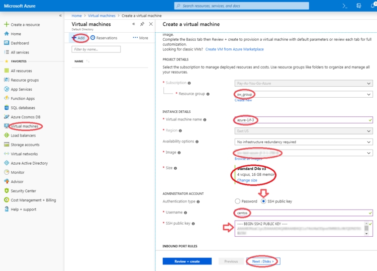Open SQL databases from the sidebar
Image resolution: width=377 pixels, height=271 pixels.
(23, 108)
